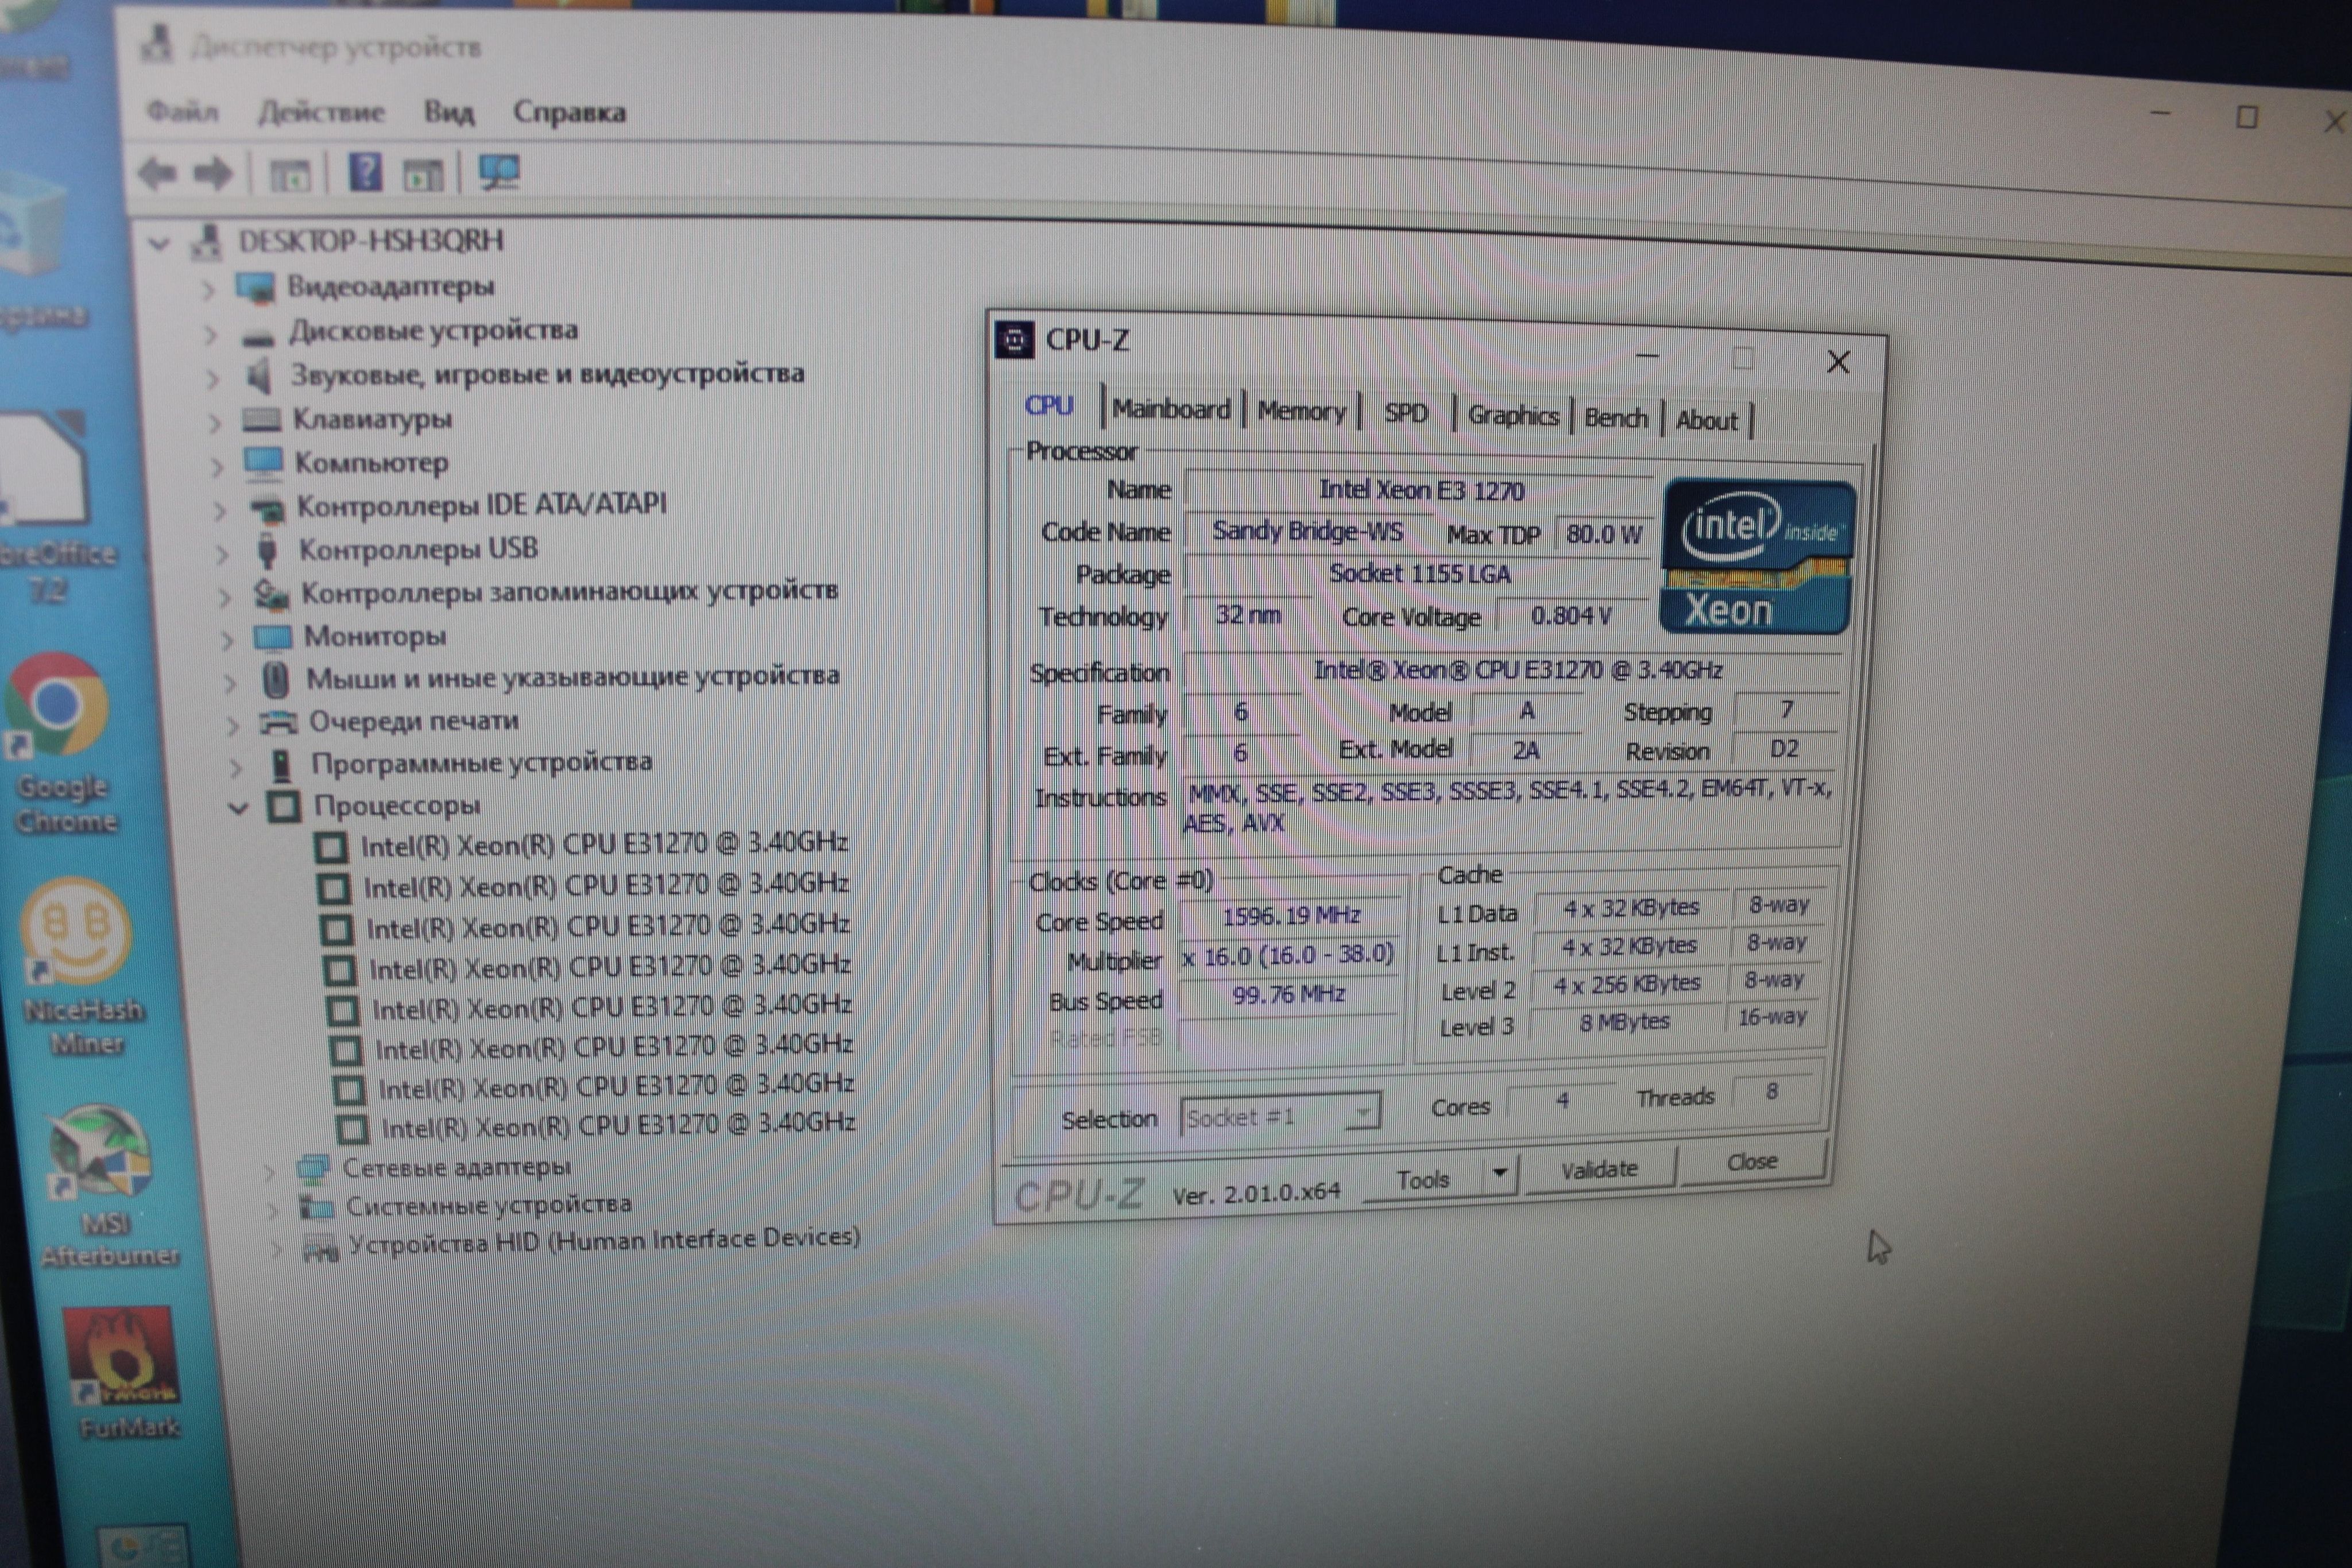Select the Intel Xeon logo in CPU-Z
This screenshot has height=1568, width=2352.
coord(1757,556)
